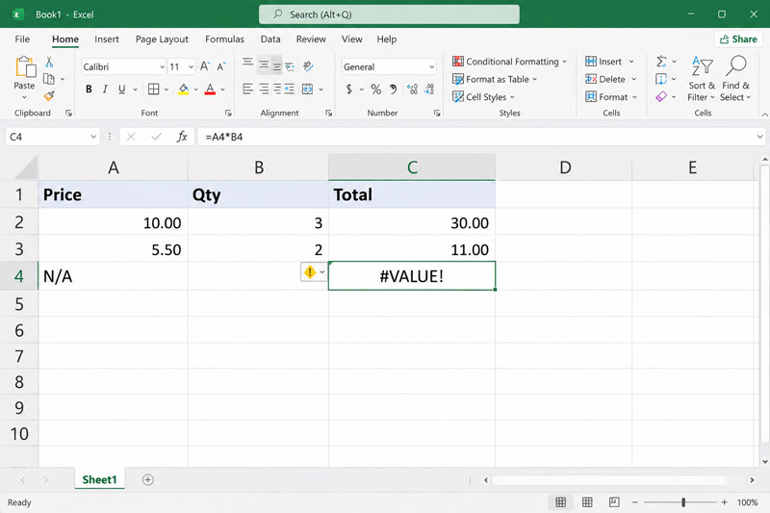Image resolution: width=770 pixels, height=513 pixels.
Task: Switch to the Formulas tab
Action: click(224, 39)
